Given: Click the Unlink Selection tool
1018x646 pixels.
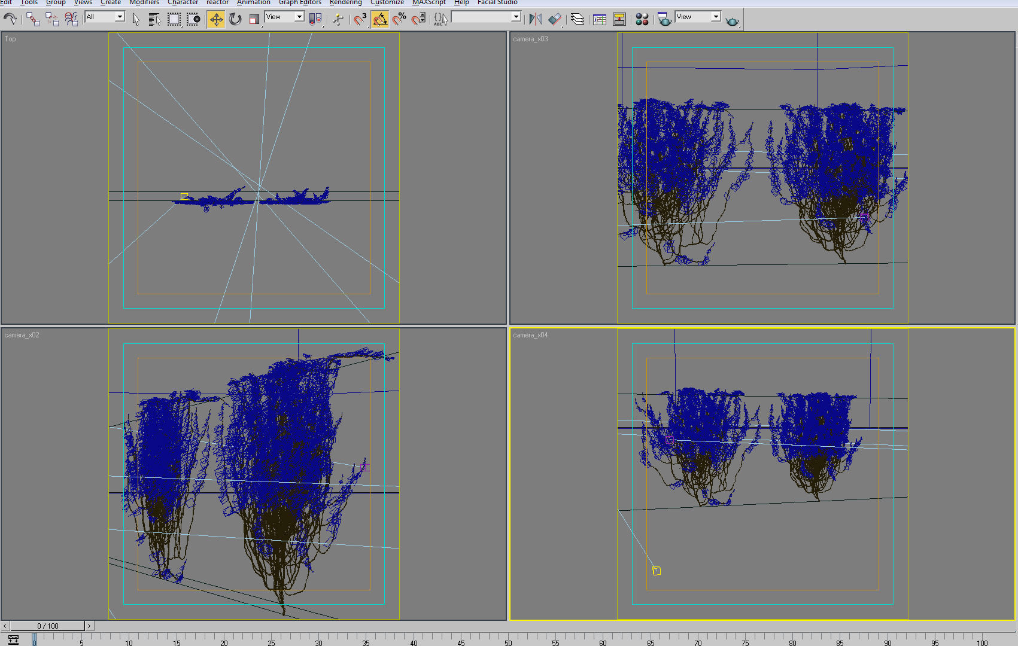Looking at the screenshot, I should click(52, 19).
